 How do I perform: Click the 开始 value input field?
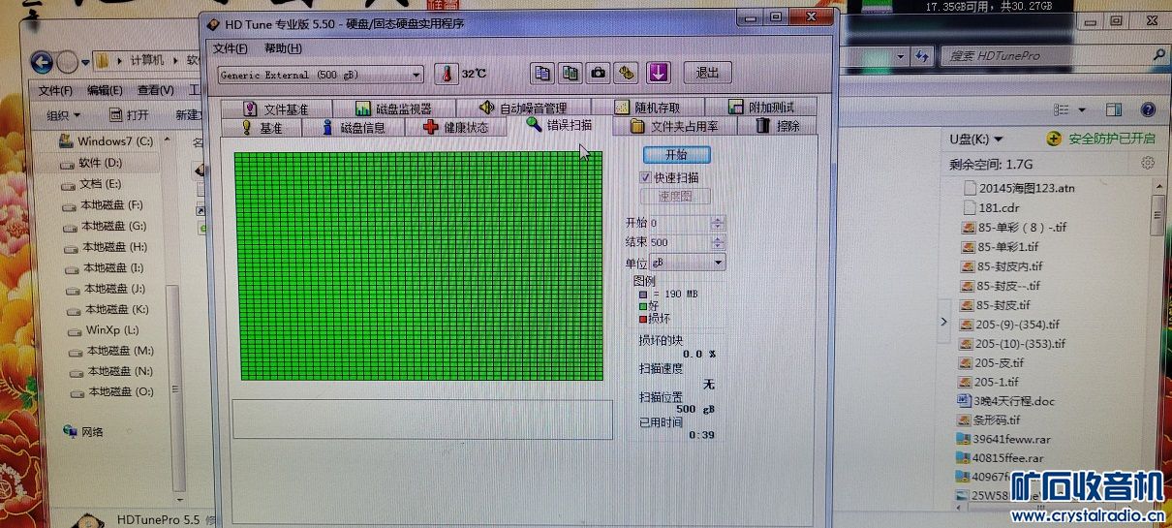679,223
